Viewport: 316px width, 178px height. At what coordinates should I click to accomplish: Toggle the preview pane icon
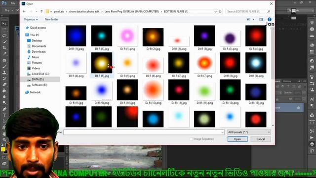261,19
